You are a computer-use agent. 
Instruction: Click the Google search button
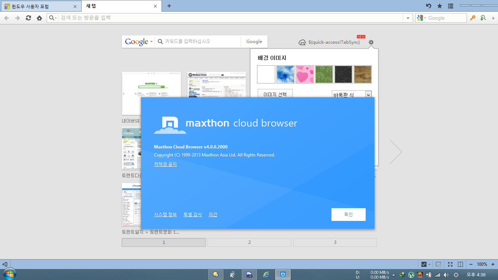[x=254, y=42]
